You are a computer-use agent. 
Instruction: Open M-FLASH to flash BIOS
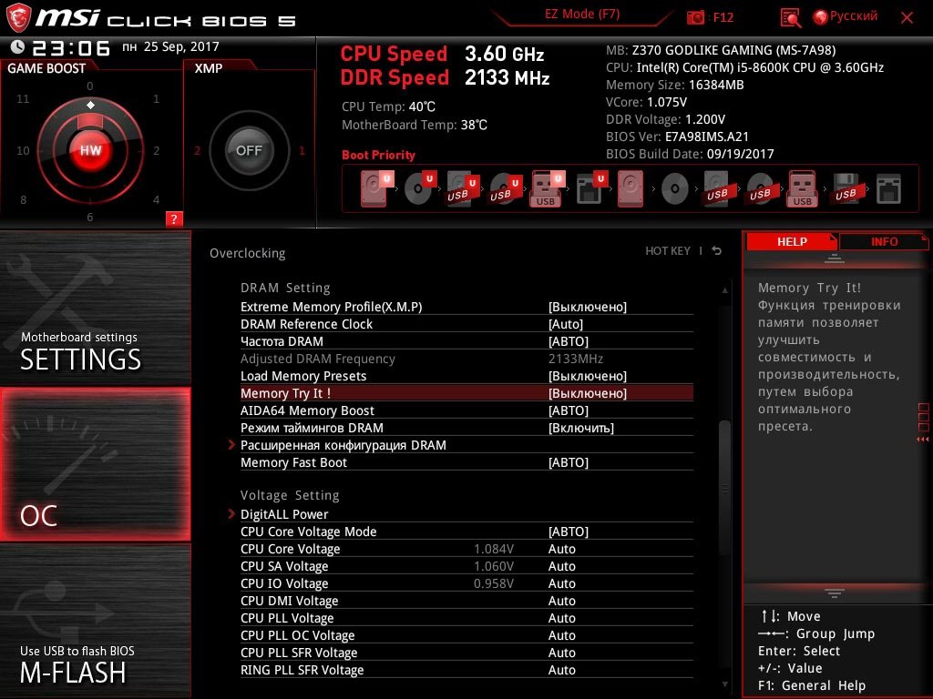point(95,621)
